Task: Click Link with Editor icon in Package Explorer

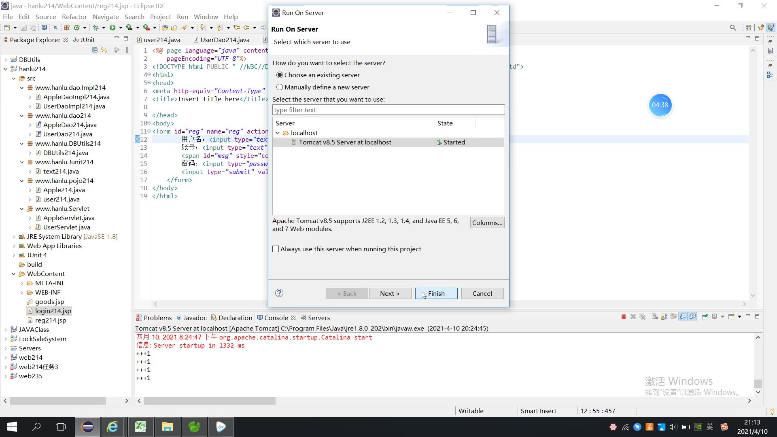Action: 104,50
